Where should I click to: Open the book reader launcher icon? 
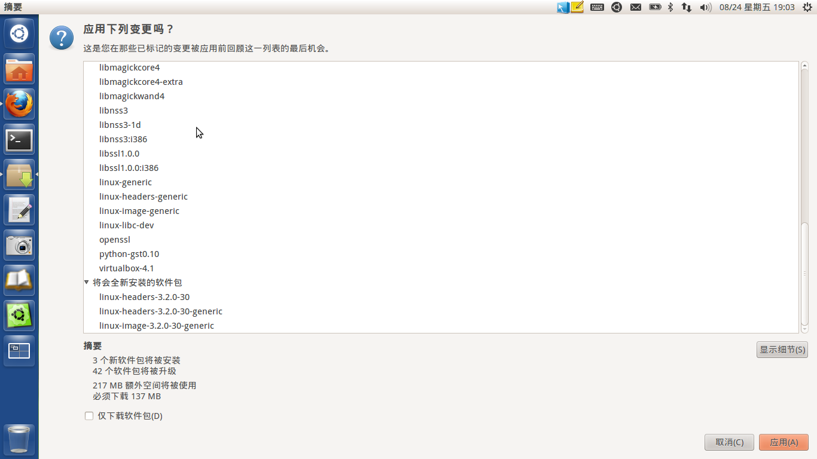pyautogui.click(x=19, y=280)
